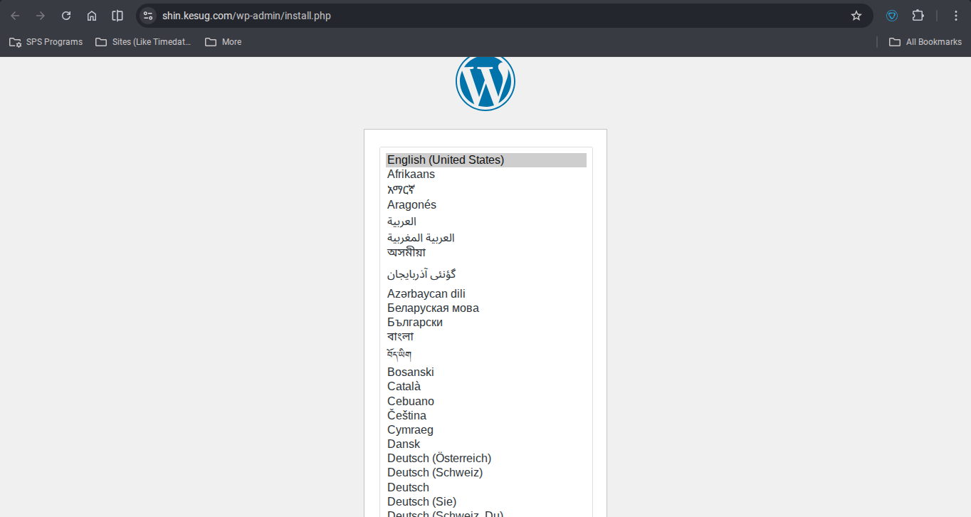This screenshot has height=517, width=971.
Task: Select English (United States) language
Action: click(446, 160)
